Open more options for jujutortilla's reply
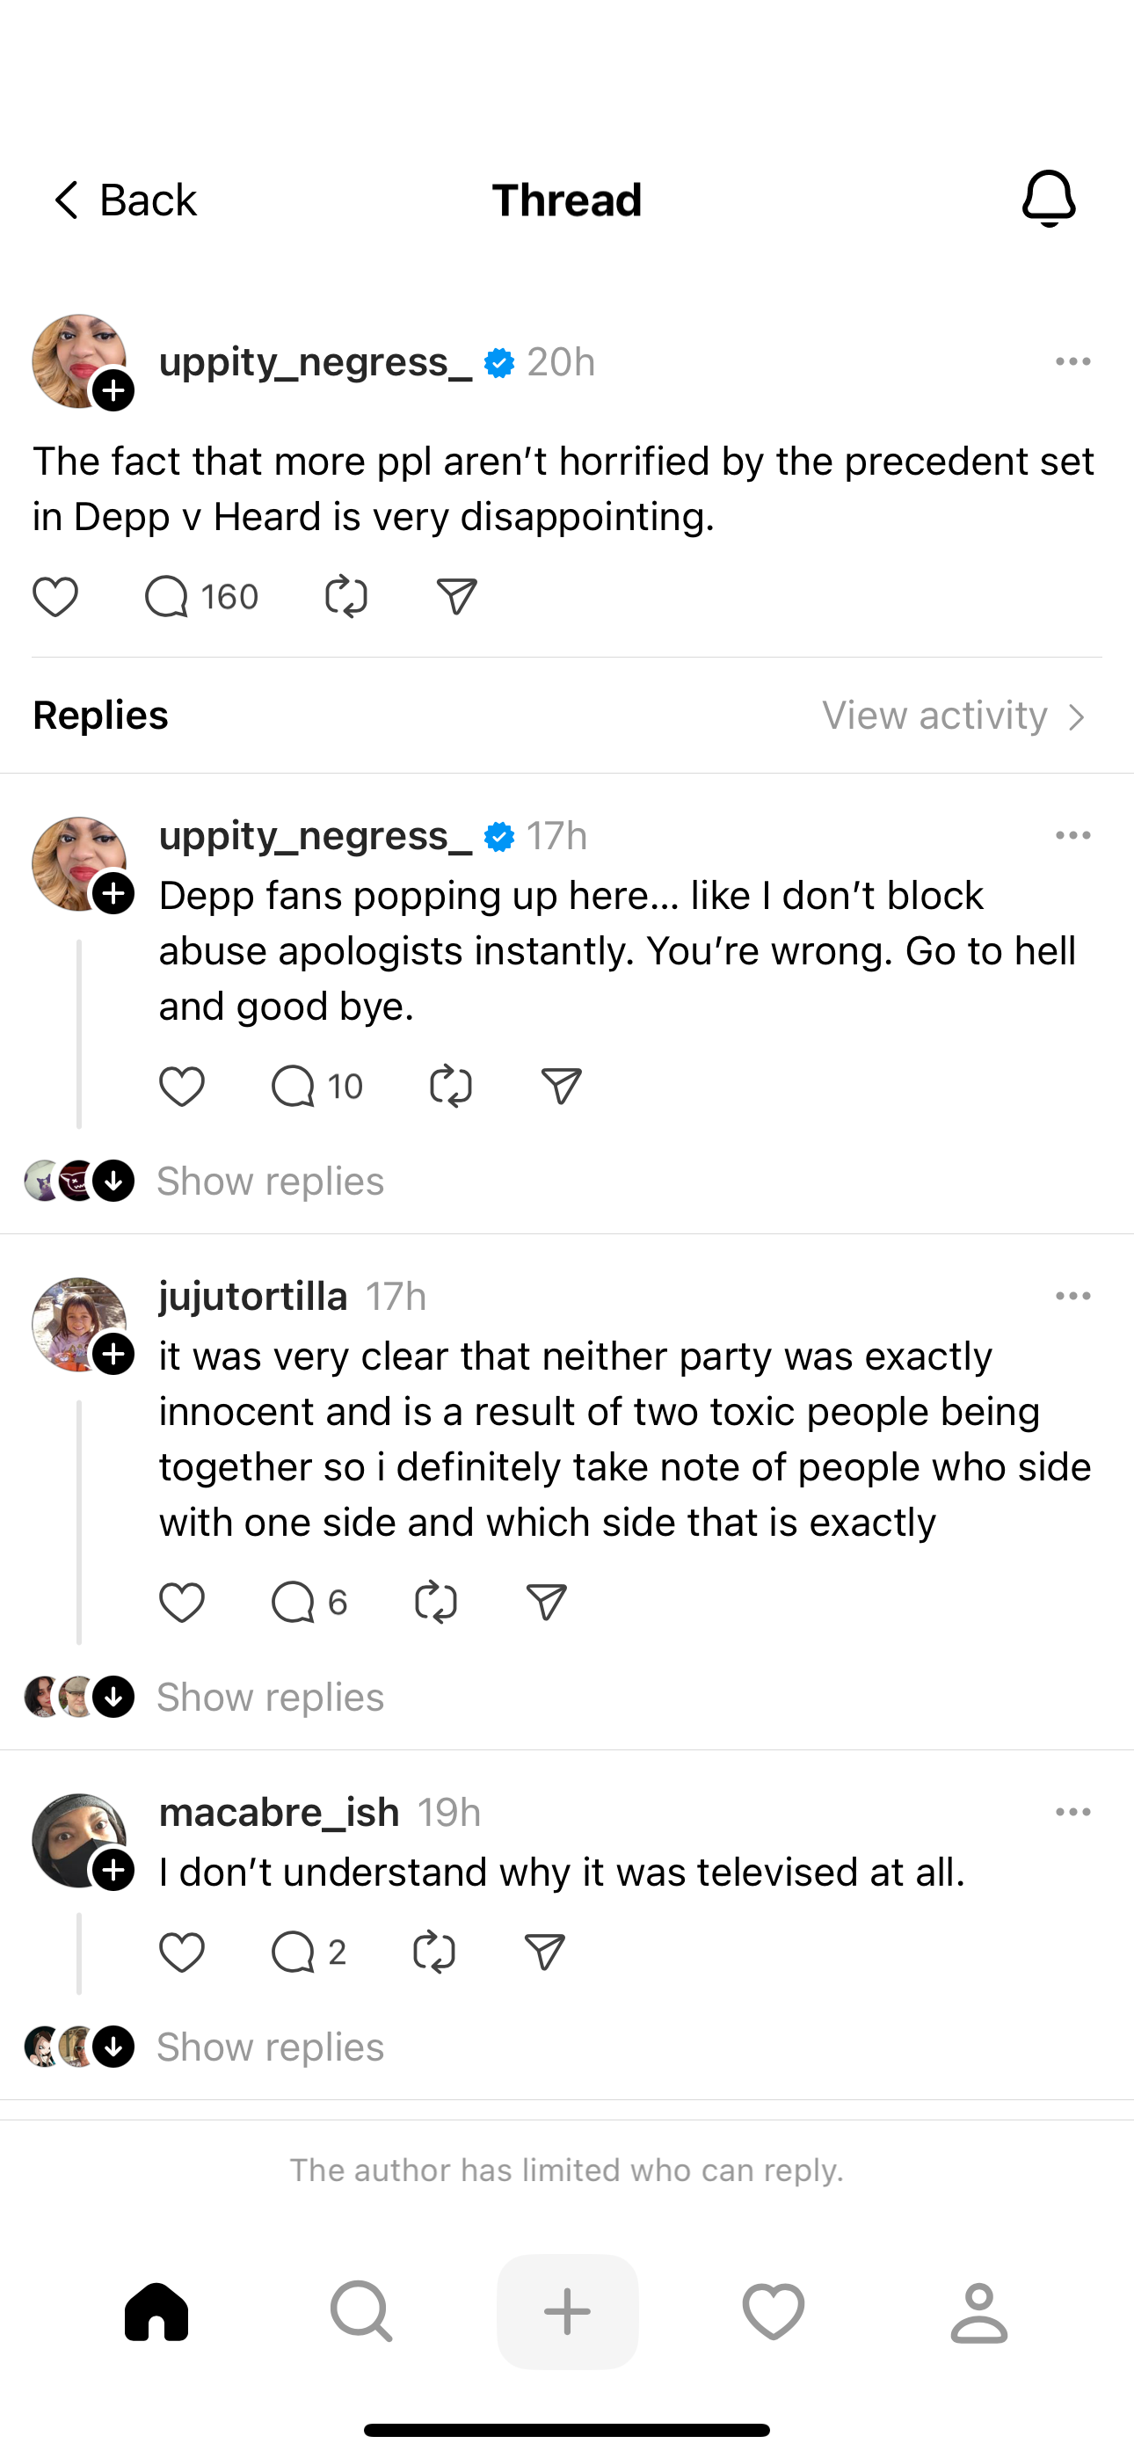Screen dimensions: 1134x2458 [1073, 1296]
